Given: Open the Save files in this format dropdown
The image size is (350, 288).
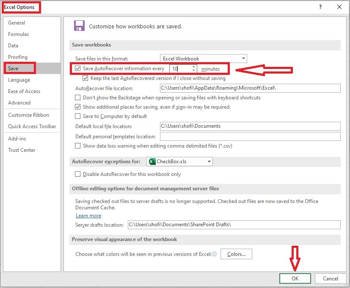Looking at the screenshot, I should 203,58.
